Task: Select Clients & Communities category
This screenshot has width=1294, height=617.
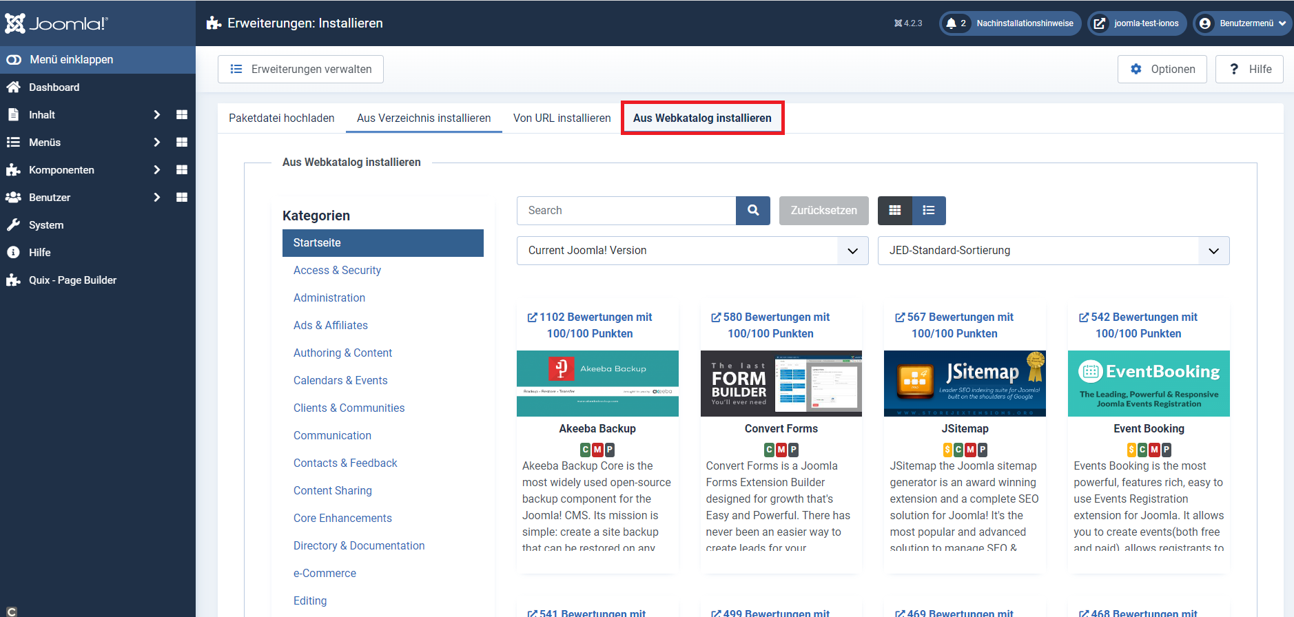Action: click(349, 408)
